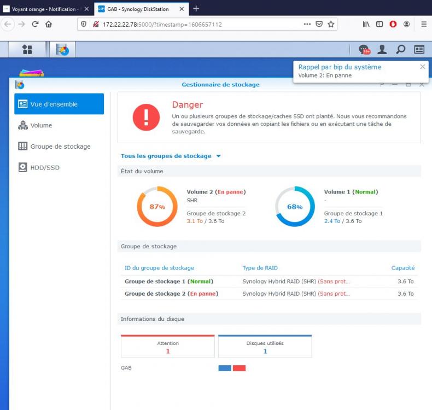Go to the Firefox home page

(x=49, y=24)
